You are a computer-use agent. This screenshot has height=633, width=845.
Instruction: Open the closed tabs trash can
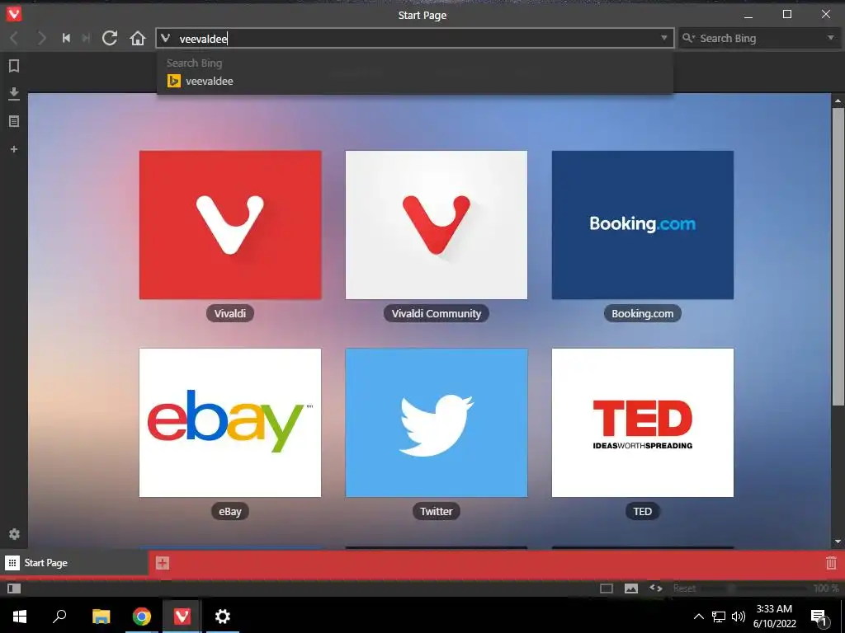pos(831,563)
